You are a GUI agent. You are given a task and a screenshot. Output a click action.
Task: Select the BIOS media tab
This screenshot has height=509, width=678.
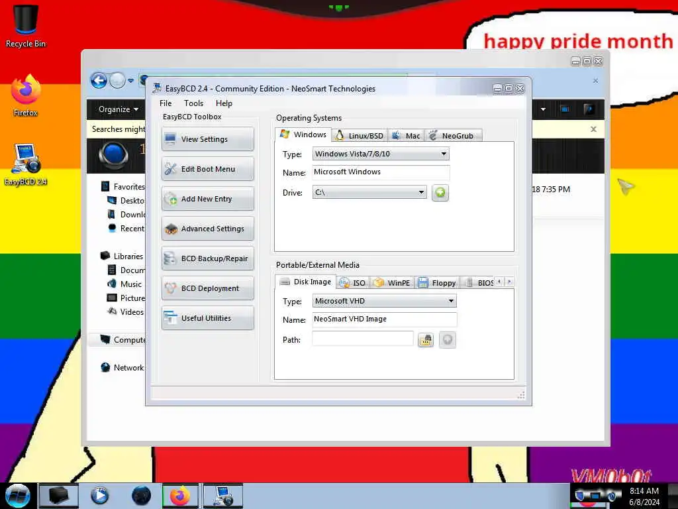point(478,282)
